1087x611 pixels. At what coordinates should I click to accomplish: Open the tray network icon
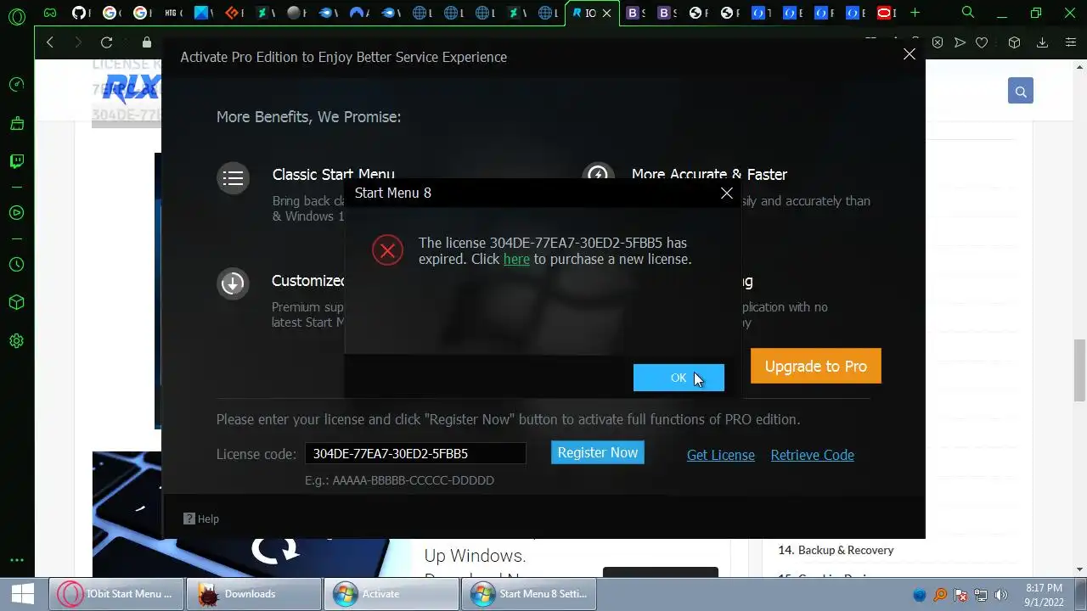click(981, 595)
